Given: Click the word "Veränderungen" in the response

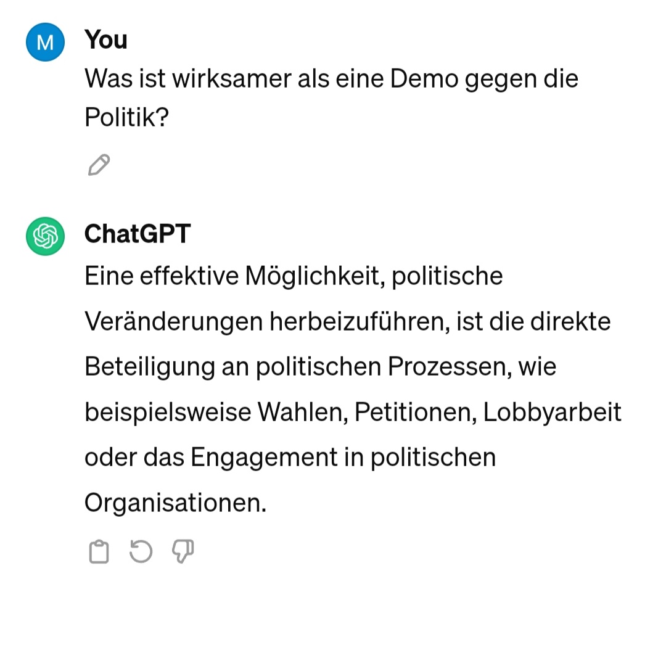Looking at the screenshot, I should [173, 321].
